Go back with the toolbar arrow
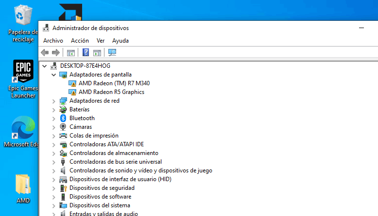This screenshot has height=216, width=378. click(x=45, y=52)
